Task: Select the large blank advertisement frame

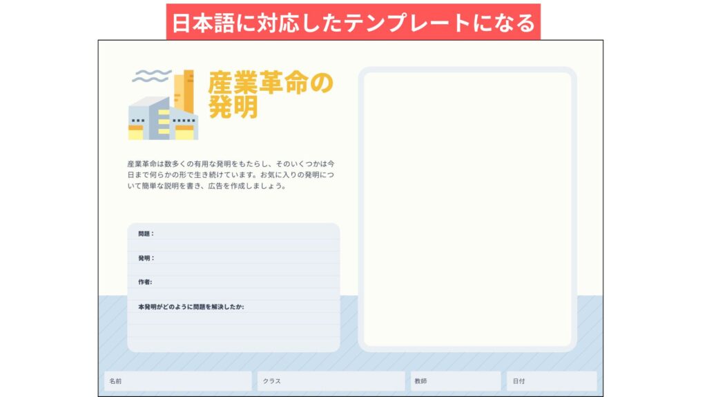Action: pyautogui.click(x=467, y=210)
